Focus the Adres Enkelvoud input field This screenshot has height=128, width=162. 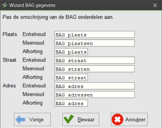coord(94,86)
